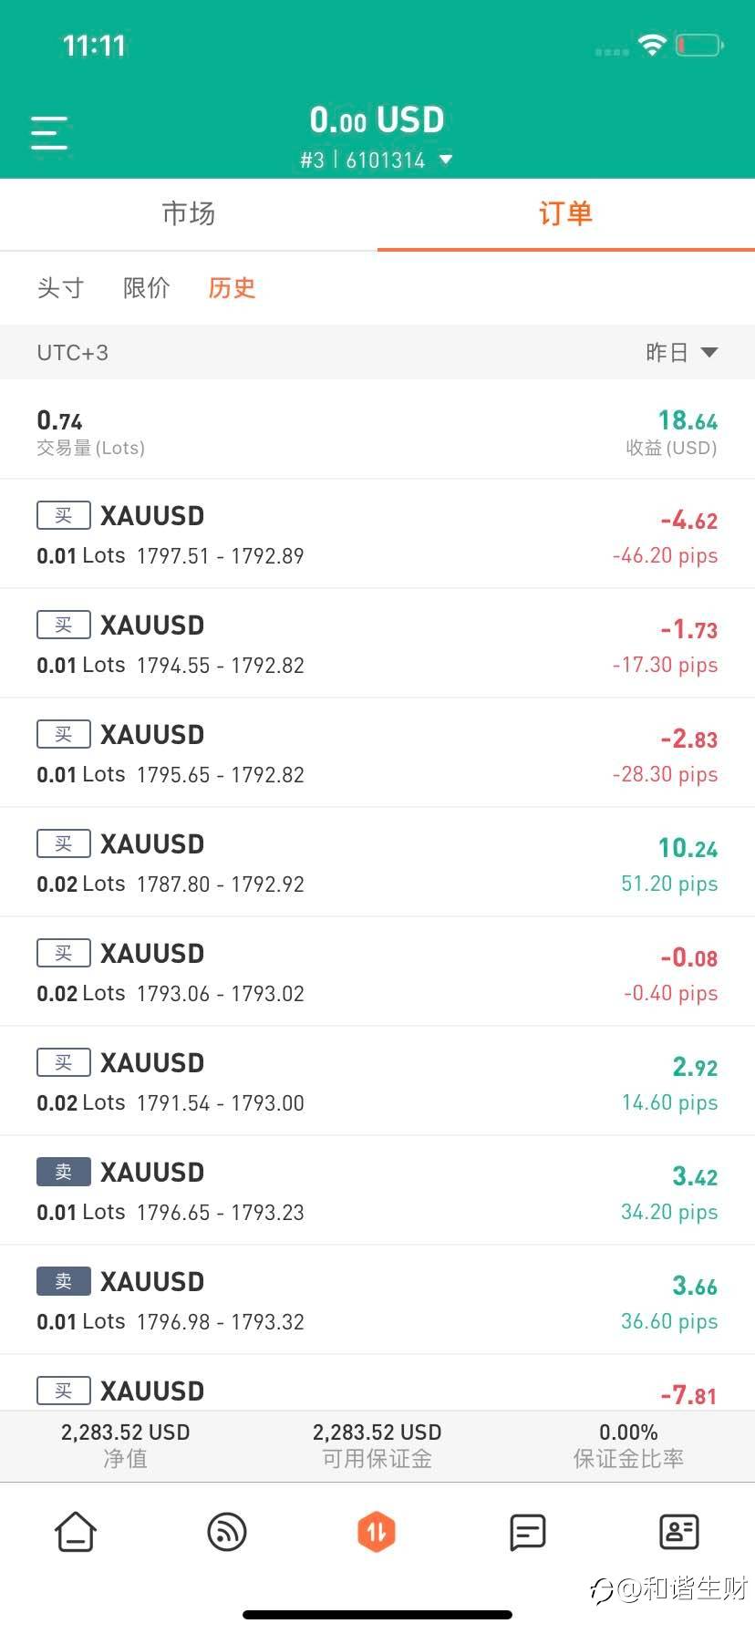This screenshot has height=1634, width=755.
Task: Select the 订单 tab
Action: coord(565,214)
